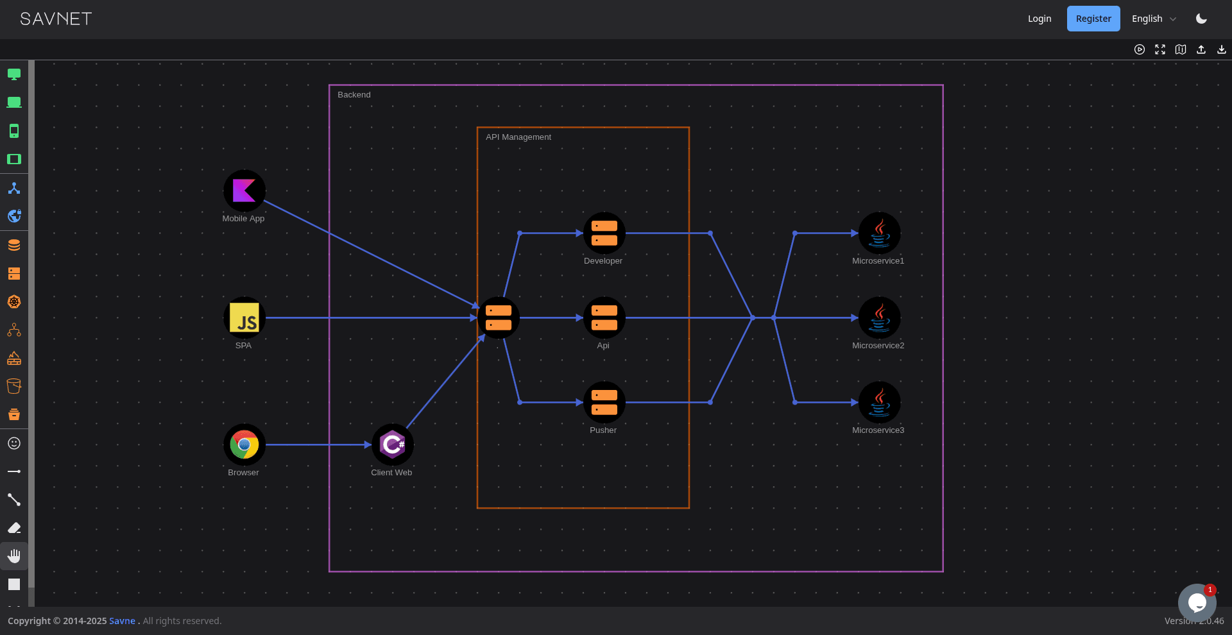Select the orange server node tool
This screenshot has width=1232, height=635.
[14, 273]
